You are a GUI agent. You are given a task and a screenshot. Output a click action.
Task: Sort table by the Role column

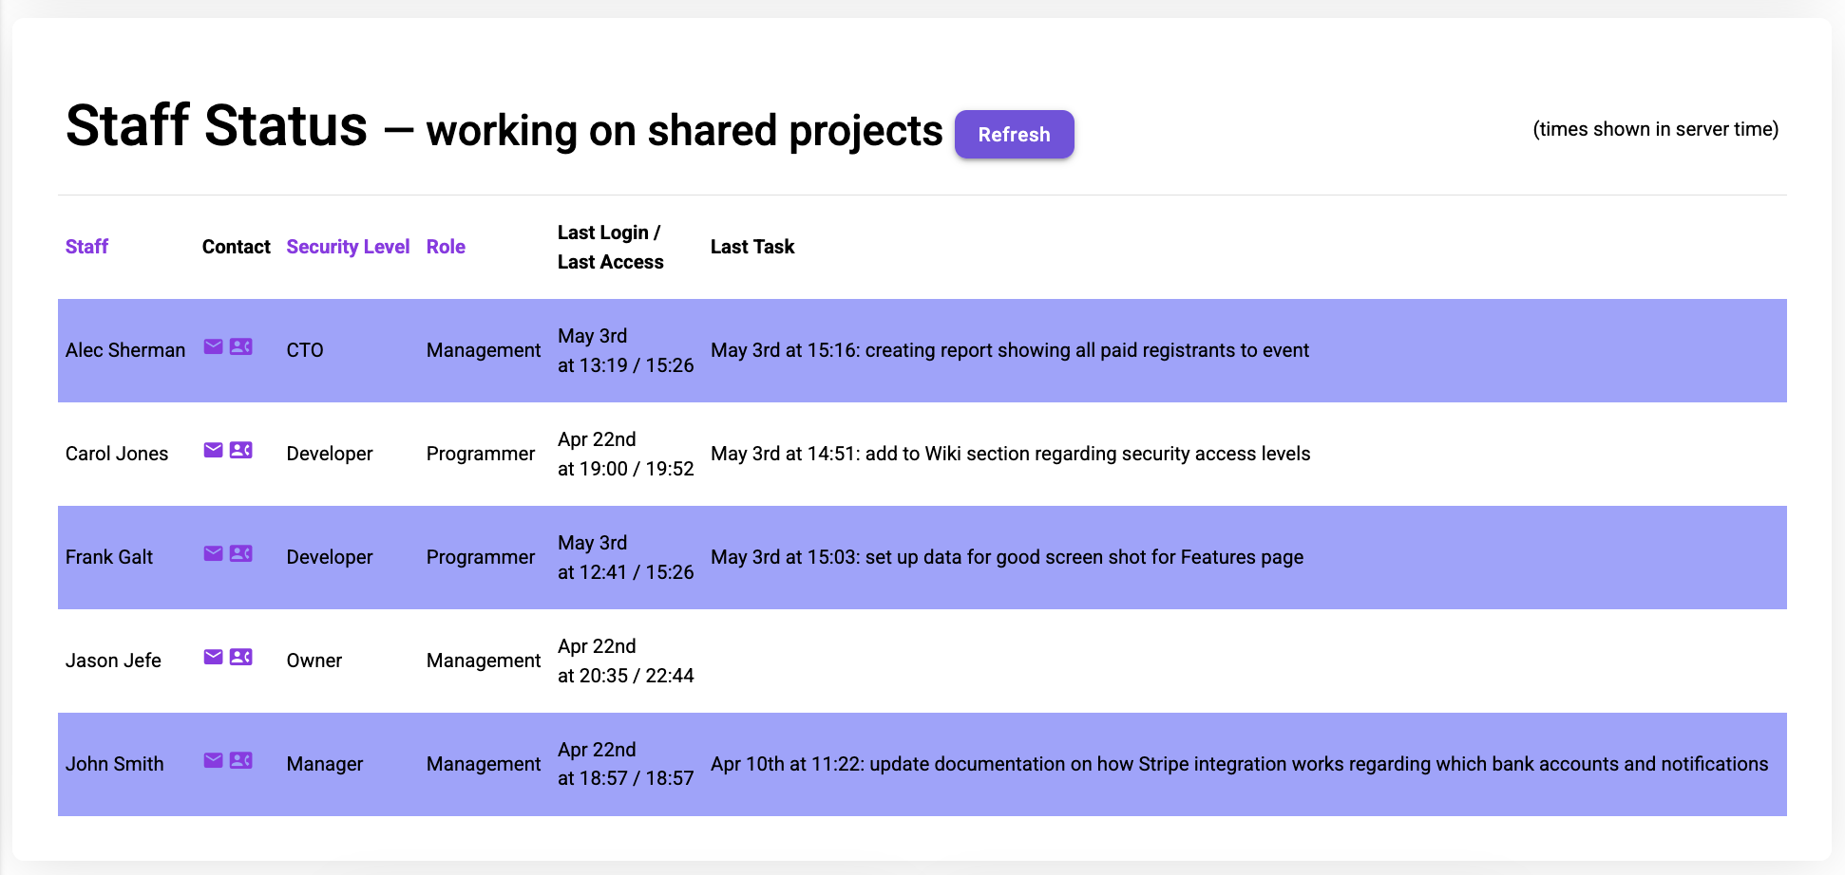pyautogui.click(x=446, y=246)
